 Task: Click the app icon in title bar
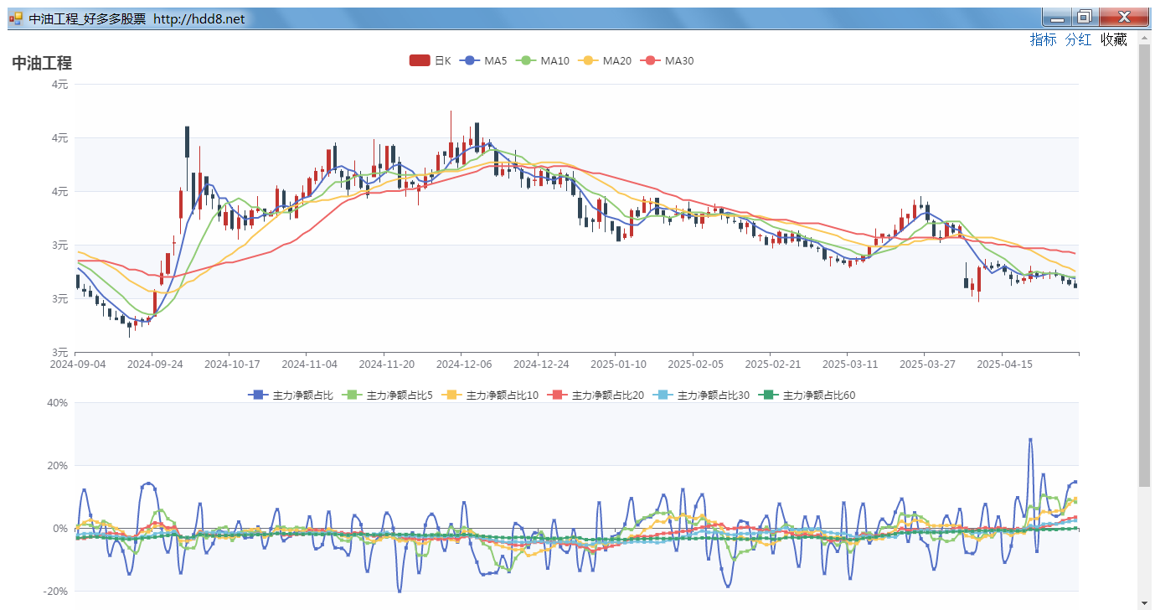coord(15,18)
